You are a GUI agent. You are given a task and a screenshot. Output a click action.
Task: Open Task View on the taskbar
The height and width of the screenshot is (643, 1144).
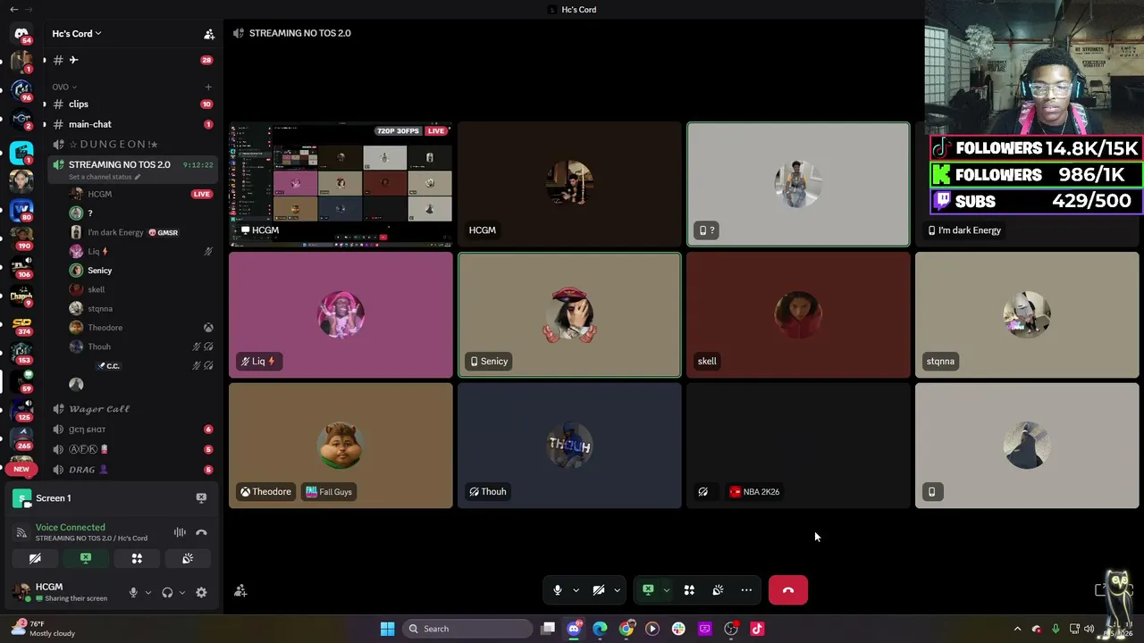coord(548,629)
